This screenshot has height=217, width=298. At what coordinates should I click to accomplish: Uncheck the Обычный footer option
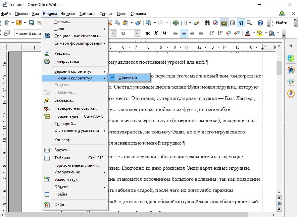129,77
